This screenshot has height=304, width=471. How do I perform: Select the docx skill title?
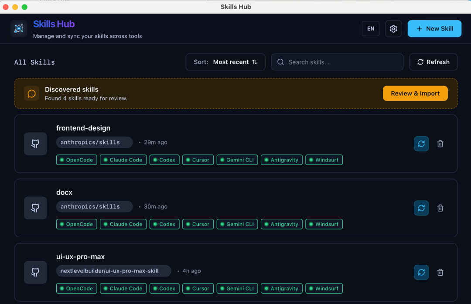coord(64,192)
